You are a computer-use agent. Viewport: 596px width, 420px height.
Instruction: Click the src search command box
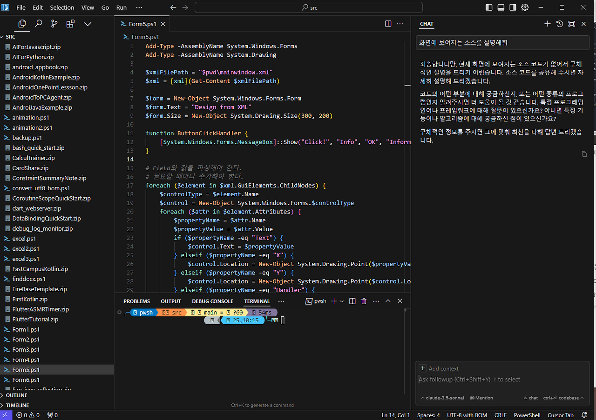click(x=309, y=7)
